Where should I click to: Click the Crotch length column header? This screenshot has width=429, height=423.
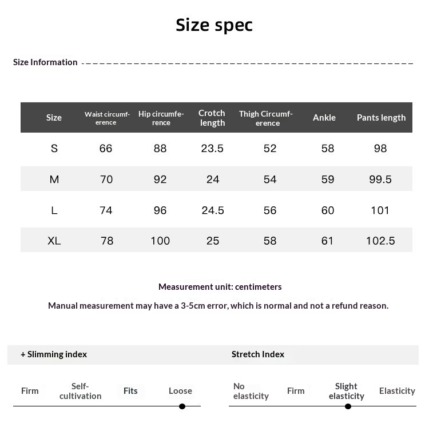212,118
